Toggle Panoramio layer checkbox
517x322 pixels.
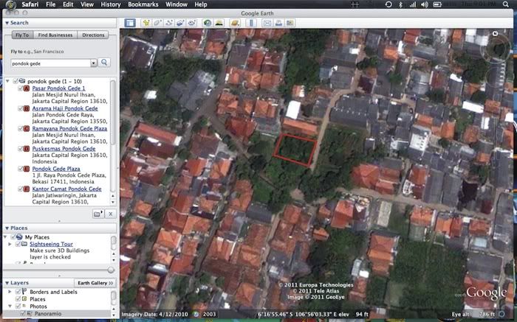(23, 313)
